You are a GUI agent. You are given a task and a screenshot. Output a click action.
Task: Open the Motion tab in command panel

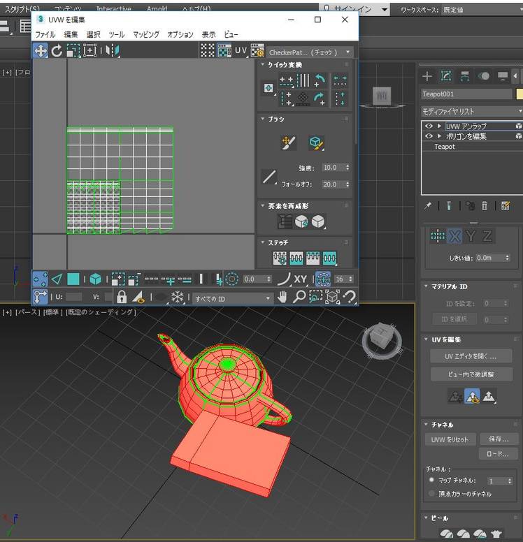click(x=484, y=76)
